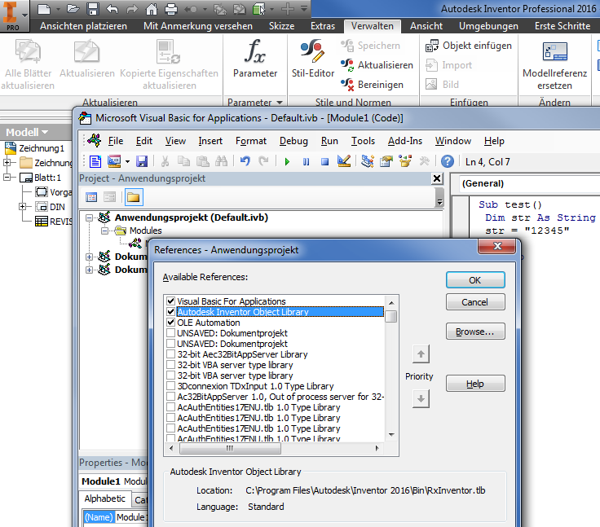Open (General) object combo box
This screenshot has height=527, width=600.
coord(528,183)
